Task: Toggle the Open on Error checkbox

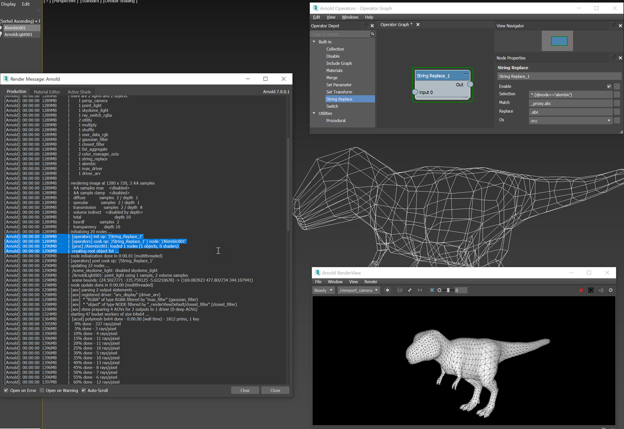Action: (6, 390)
